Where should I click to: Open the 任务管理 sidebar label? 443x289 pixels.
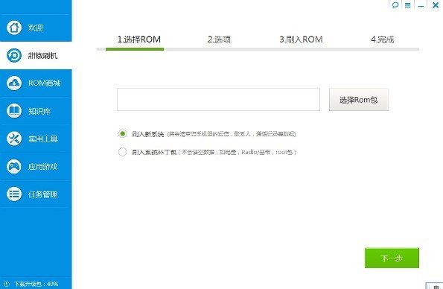point(42,194)
